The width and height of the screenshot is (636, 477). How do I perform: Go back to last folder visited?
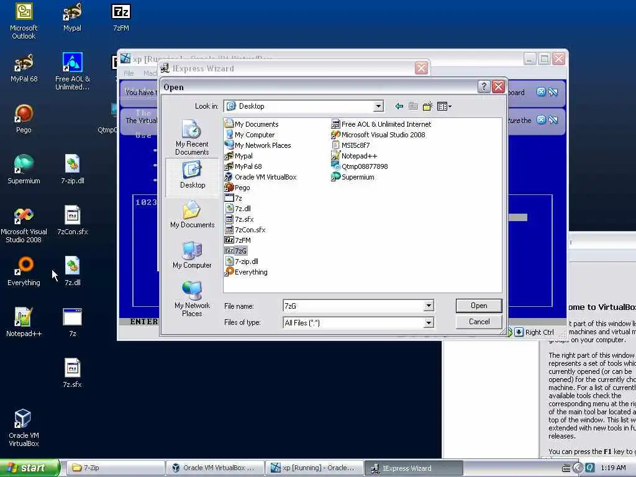(x=399, y=106)
